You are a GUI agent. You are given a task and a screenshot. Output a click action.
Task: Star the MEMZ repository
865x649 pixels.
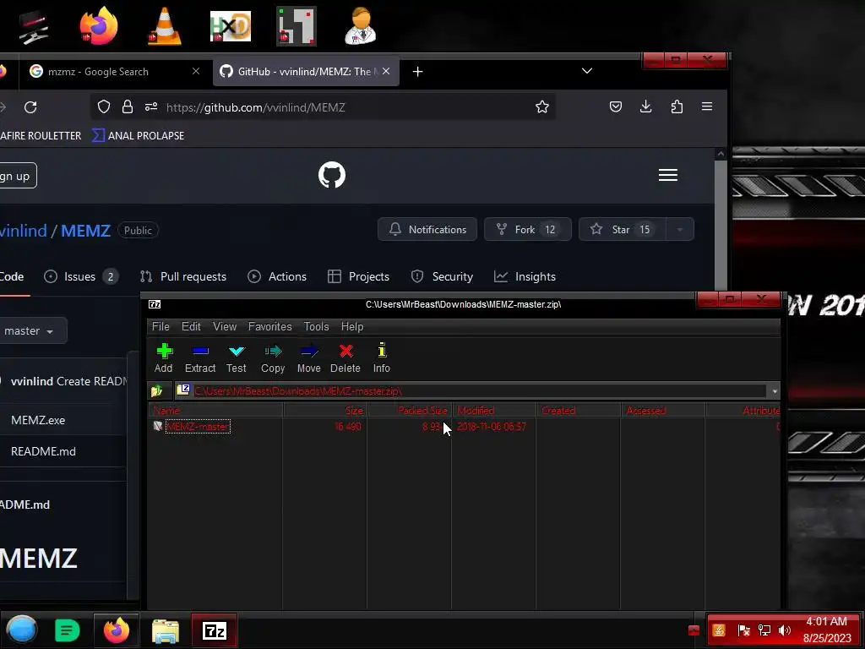(x=623, y=230)
